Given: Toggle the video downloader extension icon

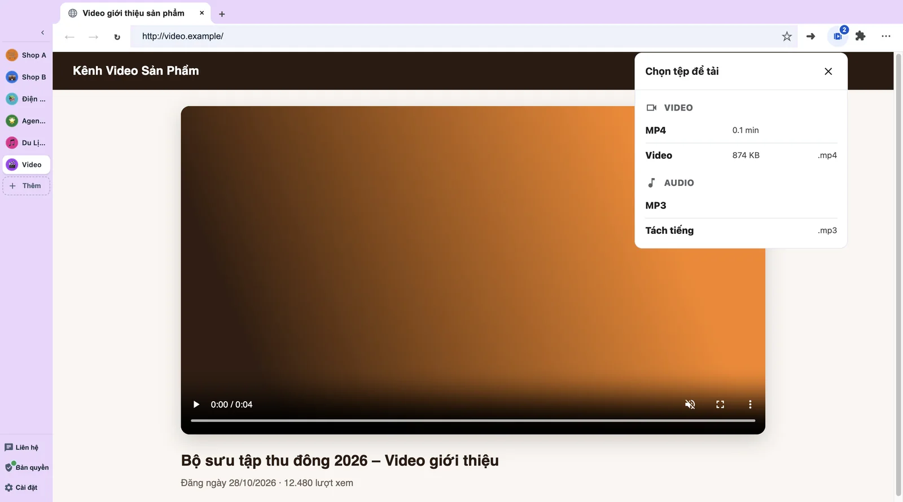Looking at the screenshot, I should coord(838,37).
